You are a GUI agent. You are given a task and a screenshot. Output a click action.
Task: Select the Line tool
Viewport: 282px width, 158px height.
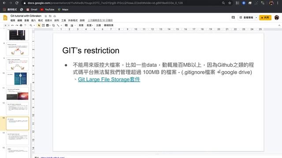58,25
